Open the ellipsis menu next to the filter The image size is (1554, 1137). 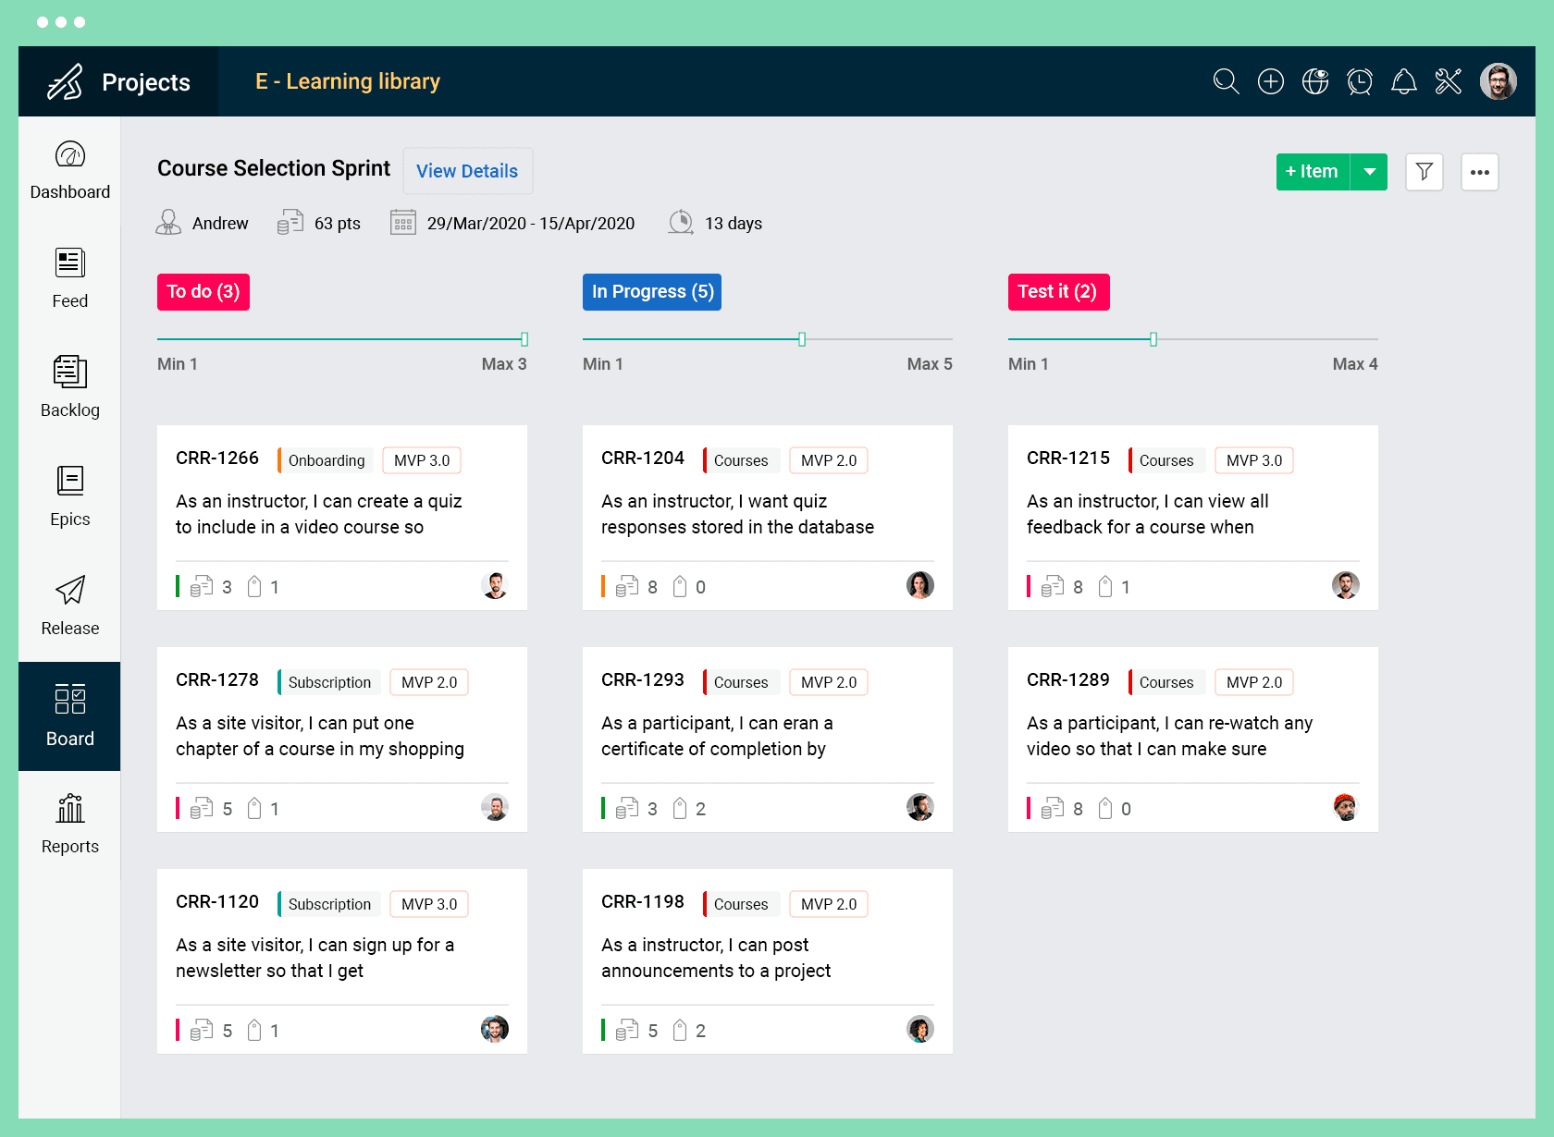(x=1480, y=171)
